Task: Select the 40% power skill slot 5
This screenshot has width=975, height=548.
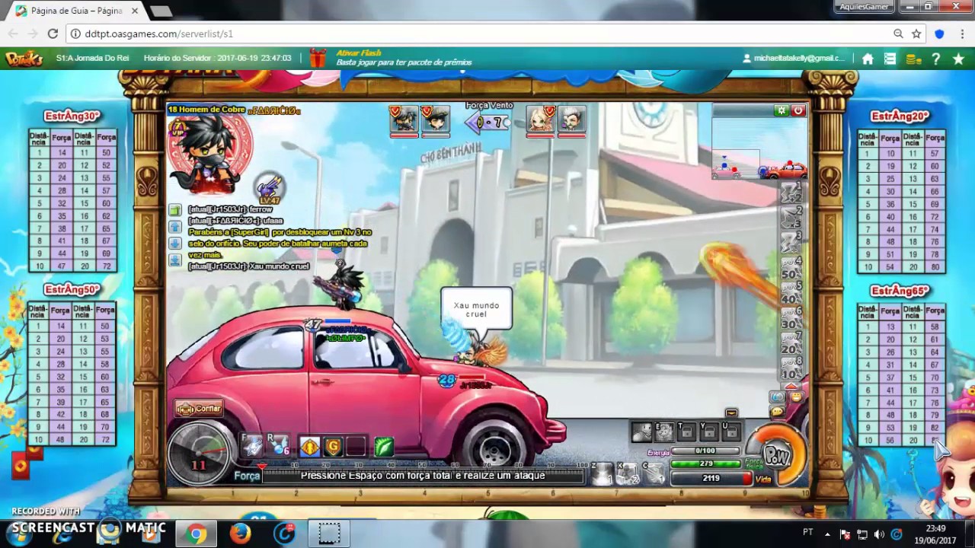Action: pyautogui.click(x=791, y=295)
